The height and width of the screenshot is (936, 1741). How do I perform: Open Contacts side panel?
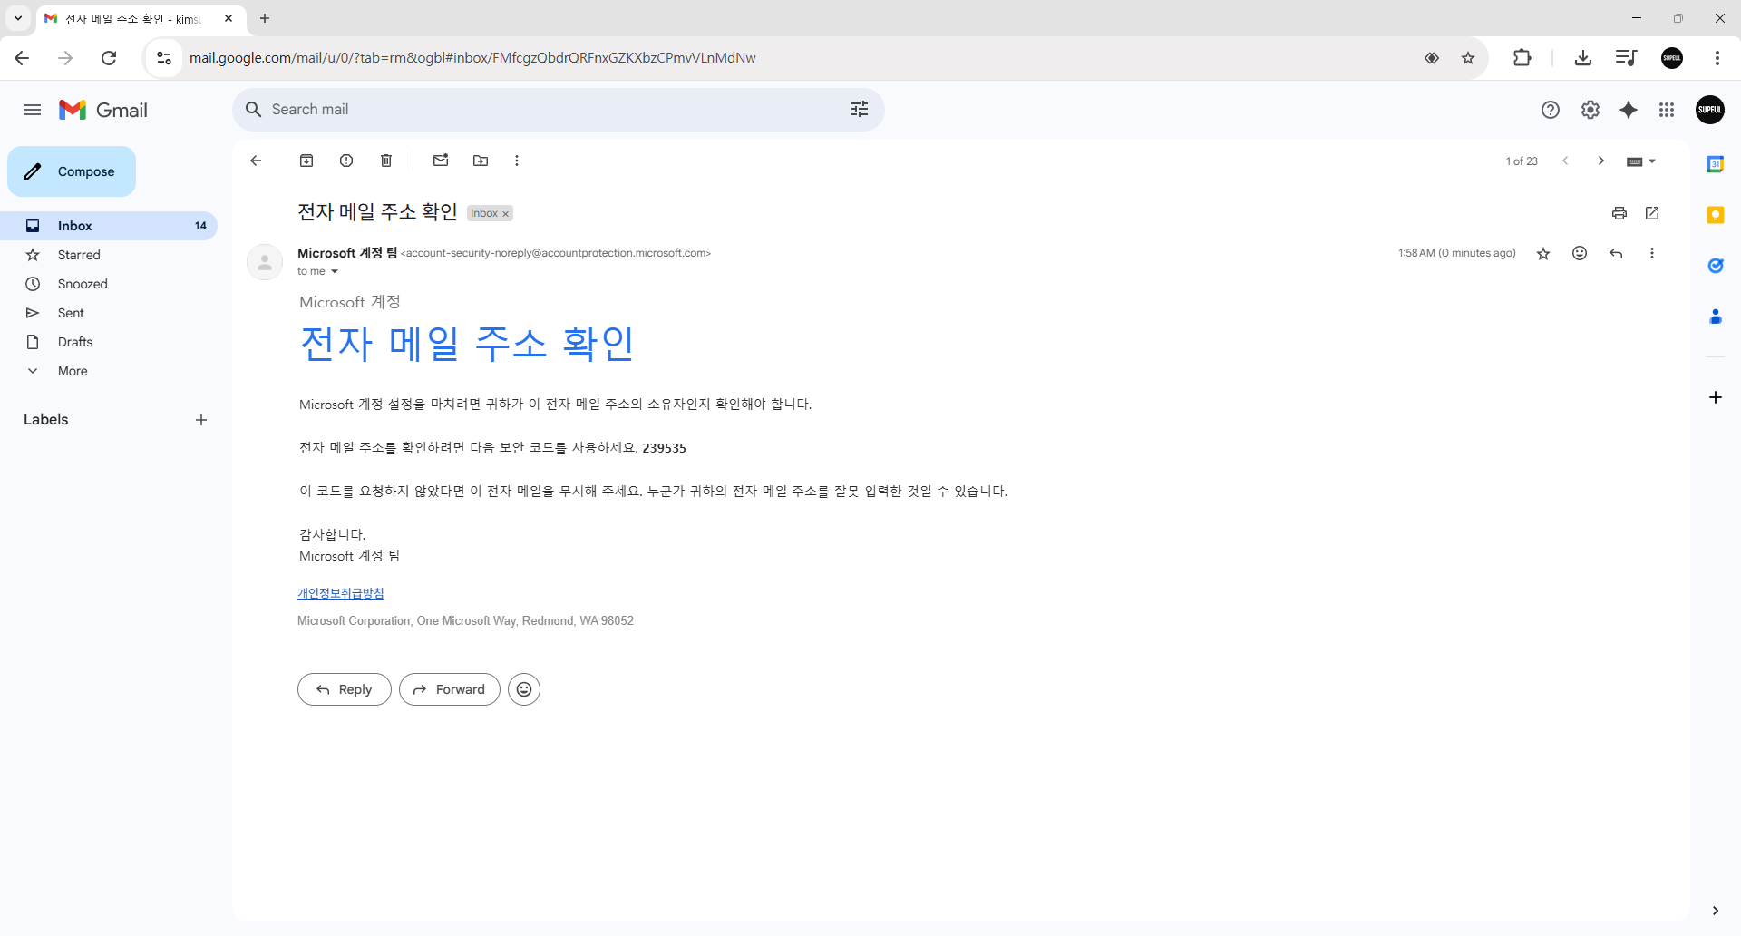[x=1716, y=317]
